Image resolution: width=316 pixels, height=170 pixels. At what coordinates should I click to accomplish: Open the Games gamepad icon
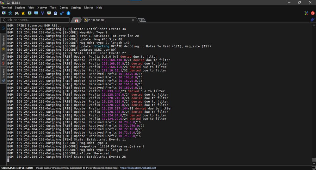tap(16, 13)
